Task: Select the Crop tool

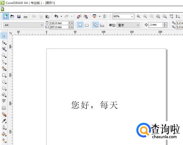Action: [x=4, y=49]
